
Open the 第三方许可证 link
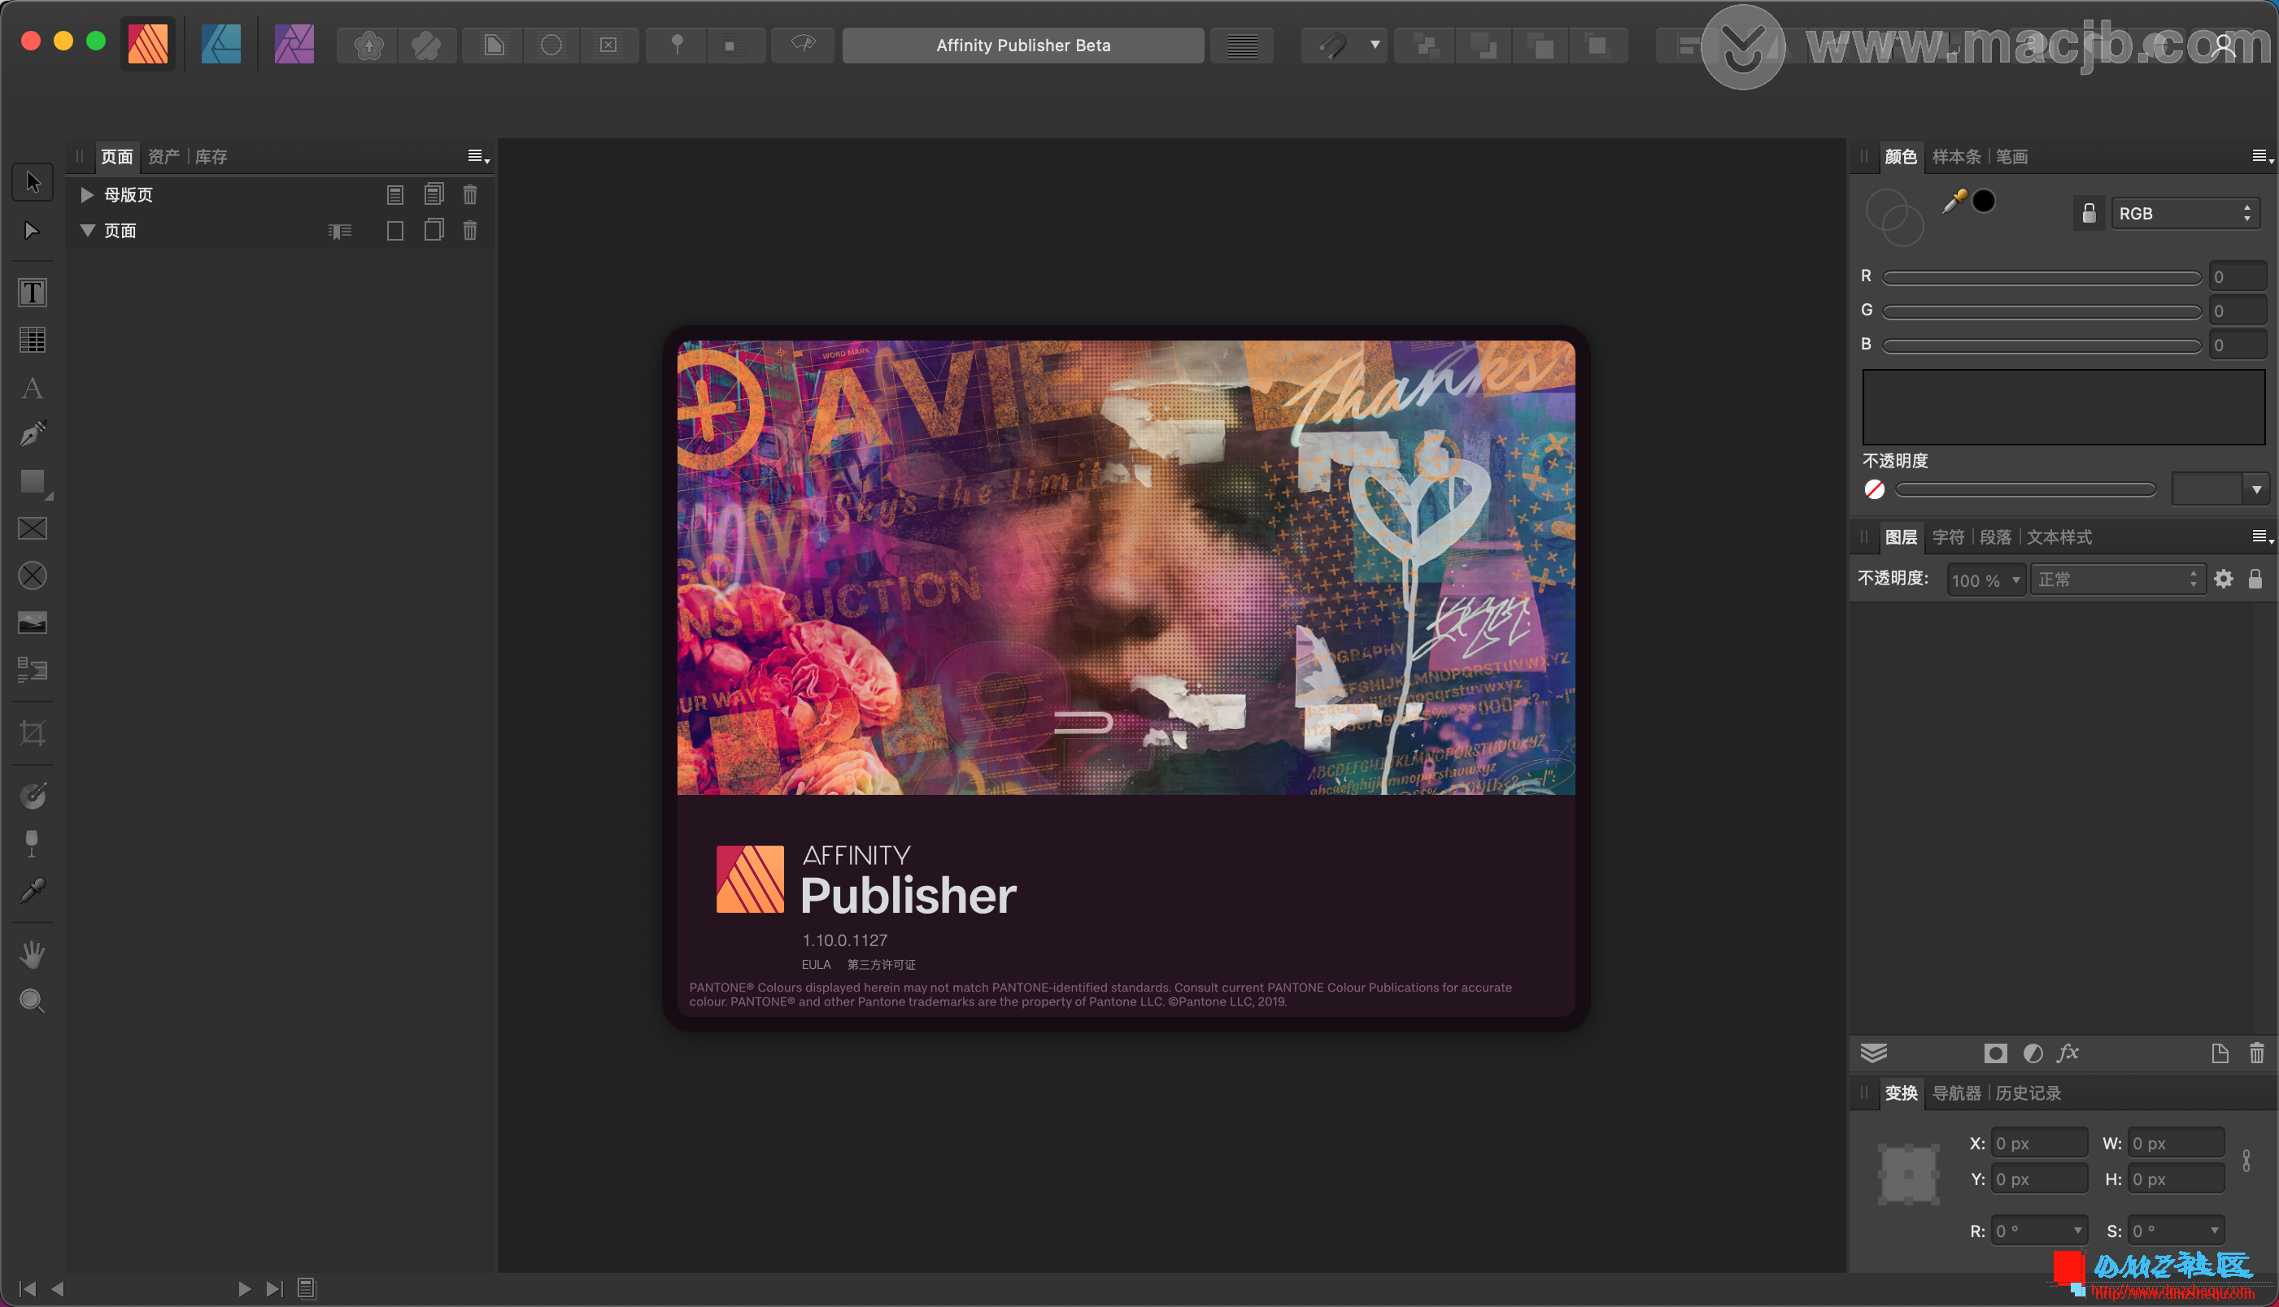tap(881, 965)
